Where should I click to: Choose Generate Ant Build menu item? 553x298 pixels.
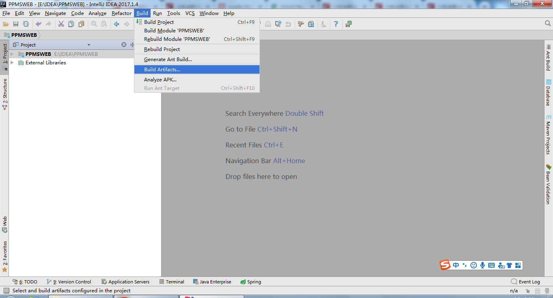point(197,60)
